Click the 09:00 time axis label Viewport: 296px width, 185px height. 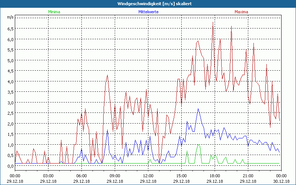pyautogui.click(x=115, y=176)
